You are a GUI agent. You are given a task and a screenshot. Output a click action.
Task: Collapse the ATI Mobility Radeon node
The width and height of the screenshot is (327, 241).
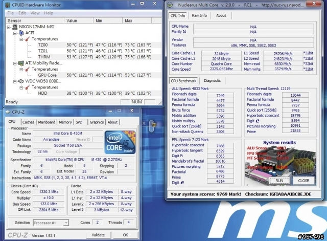point(15,63)
